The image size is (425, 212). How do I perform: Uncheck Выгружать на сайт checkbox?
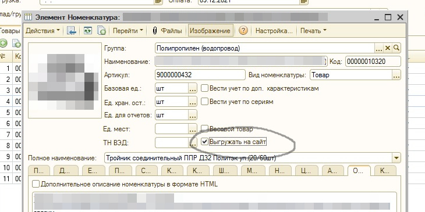click(x=204, y=142)
